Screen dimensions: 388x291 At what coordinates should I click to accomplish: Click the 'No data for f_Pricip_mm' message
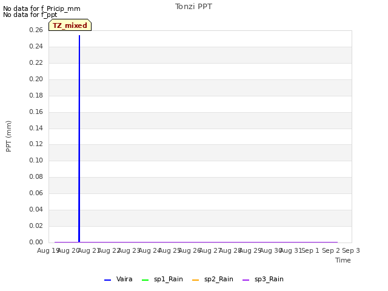(x=42, y=8)
